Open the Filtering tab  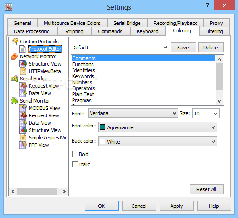(x=214, y=31)
